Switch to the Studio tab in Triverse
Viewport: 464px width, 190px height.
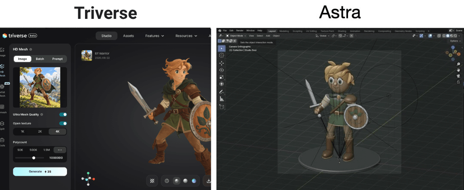pos(107,36)
